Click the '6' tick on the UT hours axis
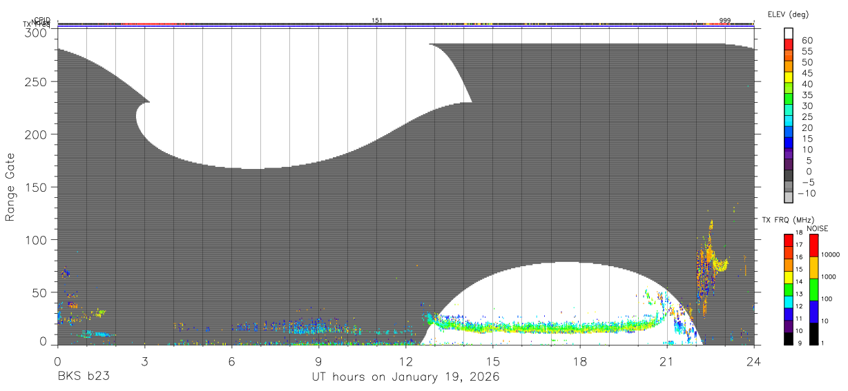 (231, 361)
